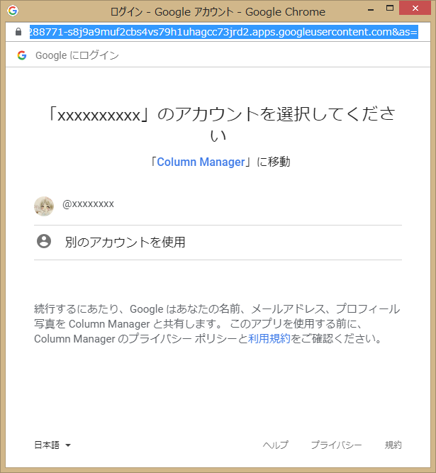The width and height of the screenshot is (436, 473).
Task: Open the Column Manager link
Action: coord(201,162)
